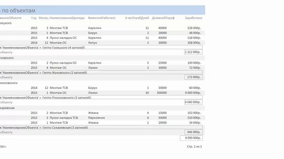
Task: Click the earned value '6 000 000р.'
Action: click(193, 93)
